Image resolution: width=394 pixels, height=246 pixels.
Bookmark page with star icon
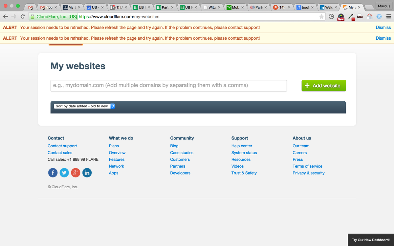pos(321,16)
